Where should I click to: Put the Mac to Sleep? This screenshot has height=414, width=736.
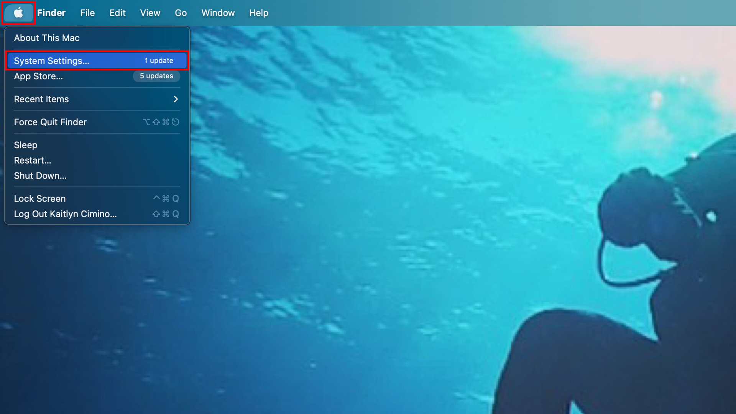pos(26,145)
